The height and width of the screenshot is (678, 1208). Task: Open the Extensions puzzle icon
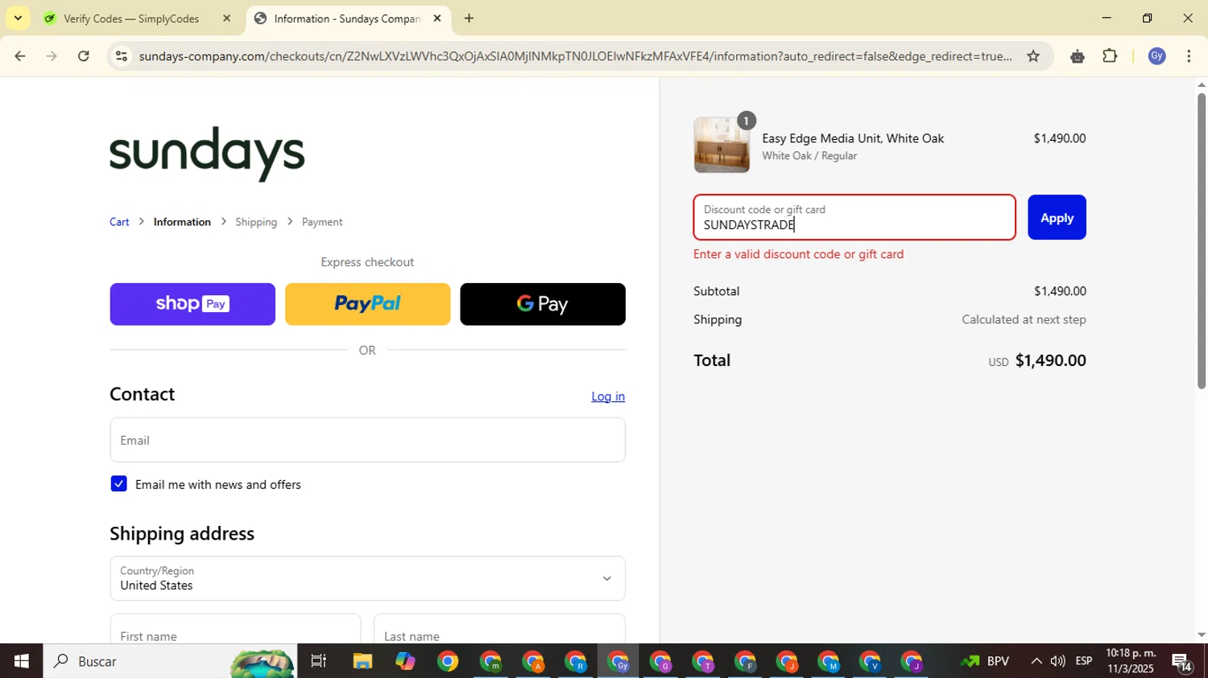1110,56
